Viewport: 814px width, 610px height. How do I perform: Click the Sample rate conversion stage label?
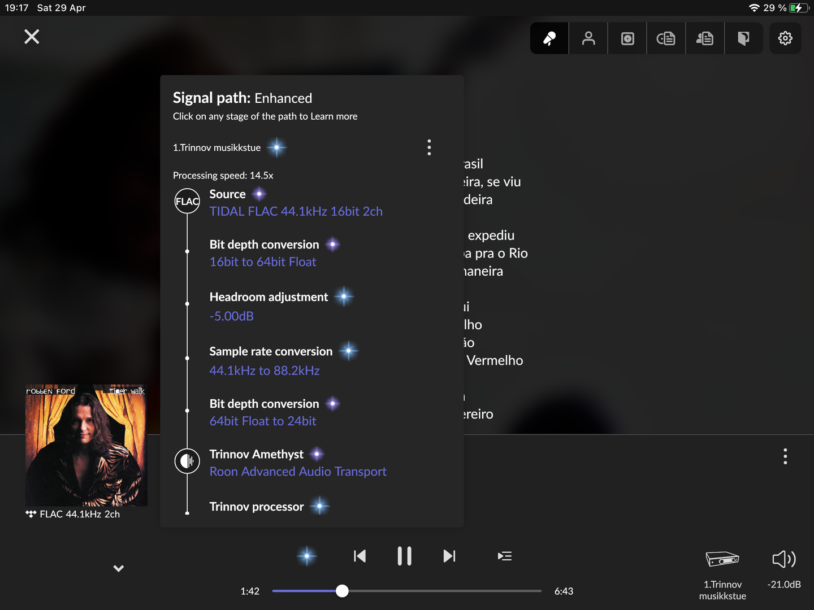tap(271, 351)
